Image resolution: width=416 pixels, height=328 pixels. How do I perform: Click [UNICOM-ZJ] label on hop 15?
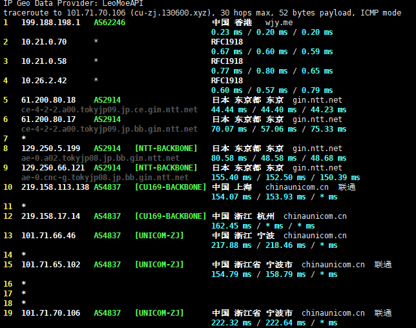pyautogui.click(x=159, y=265)
